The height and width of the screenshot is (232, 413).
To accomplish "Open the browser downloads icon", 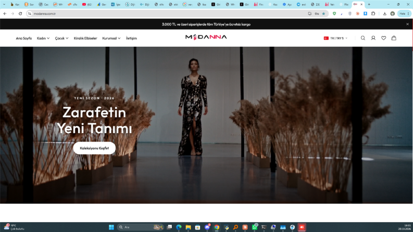I will tap(384, 14).
